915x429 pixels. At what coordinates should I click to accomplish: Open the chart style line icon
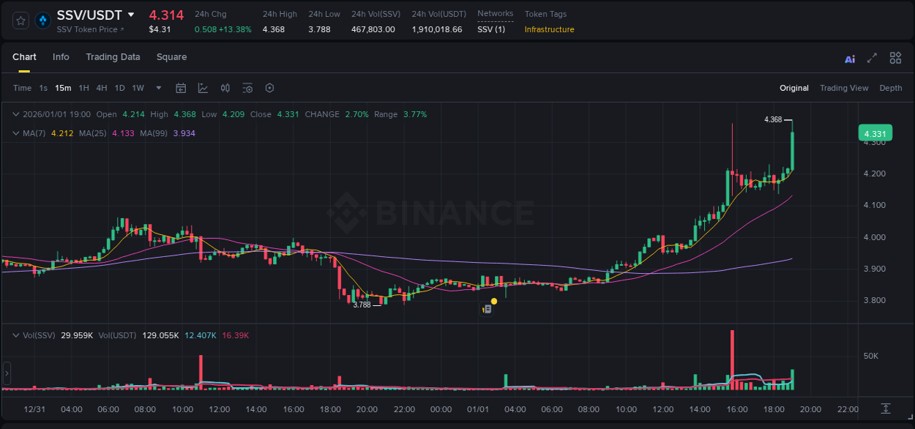coord(203,87)
